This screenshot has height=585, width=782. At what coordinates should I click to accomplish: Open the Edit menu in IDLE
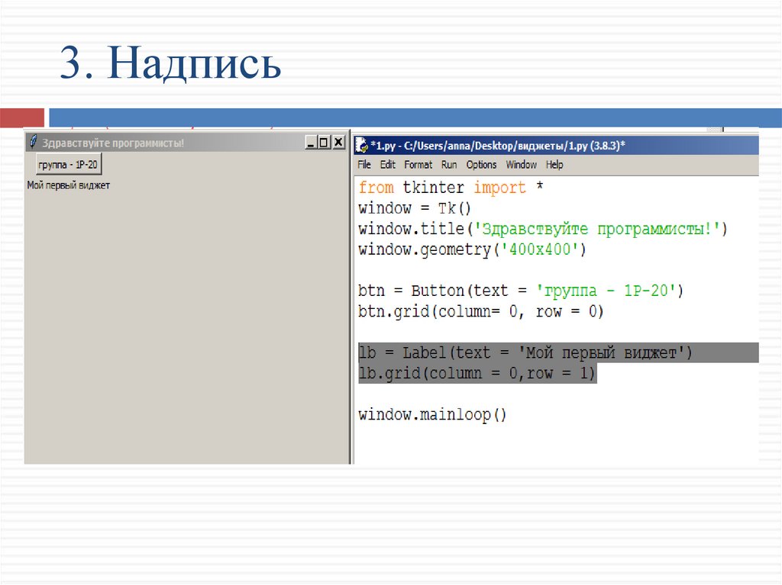pyautogui.click(x=387, y=165)
